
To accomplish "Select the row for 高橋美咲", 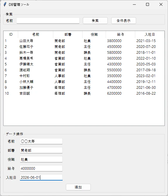I will [x=84, y=58].
